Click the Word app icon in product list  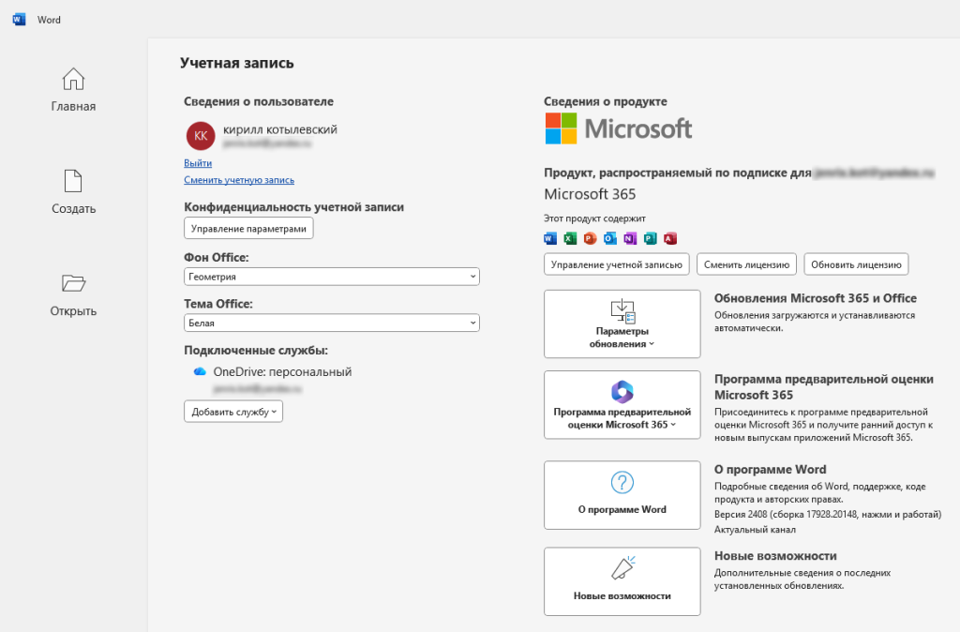pos(550,239)
